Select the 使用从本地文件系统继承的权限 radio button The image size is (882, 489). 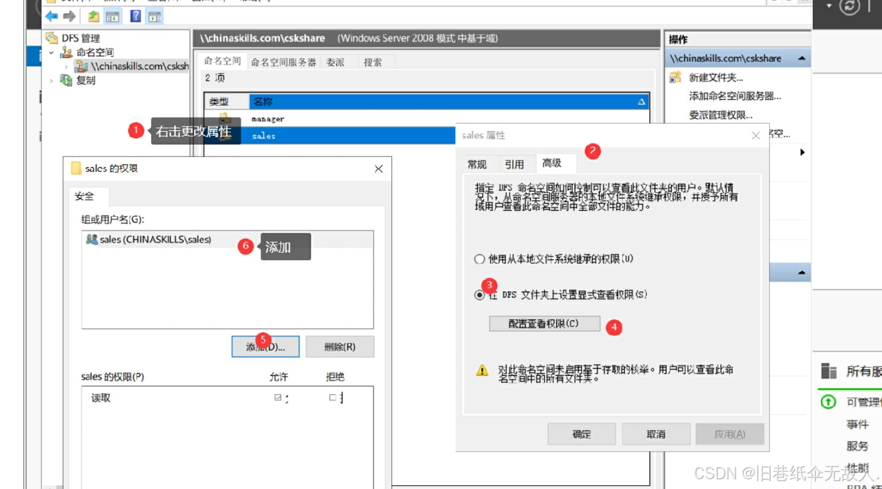(x=480, y=259)
